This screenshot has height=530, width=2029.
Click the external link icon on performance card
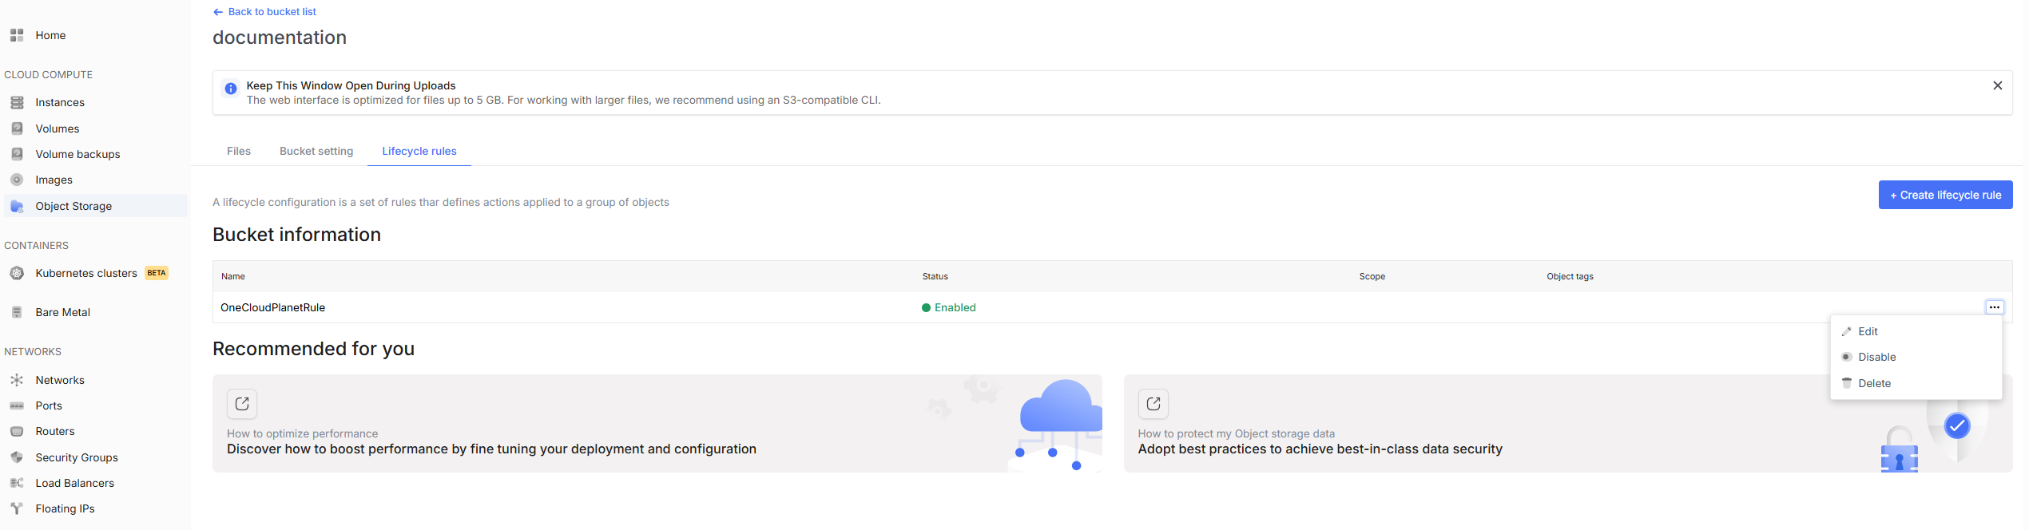pyautogui.click(x=242, y=404)
